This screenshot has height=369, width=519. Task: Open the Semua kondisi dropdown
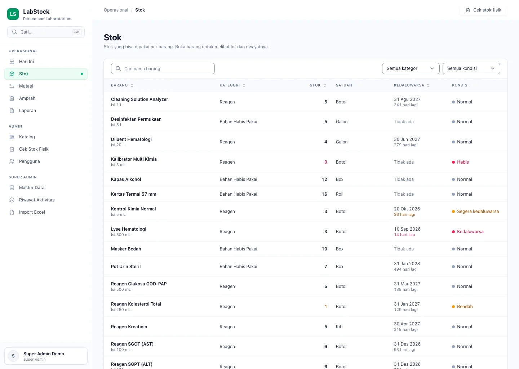point(471,68)
